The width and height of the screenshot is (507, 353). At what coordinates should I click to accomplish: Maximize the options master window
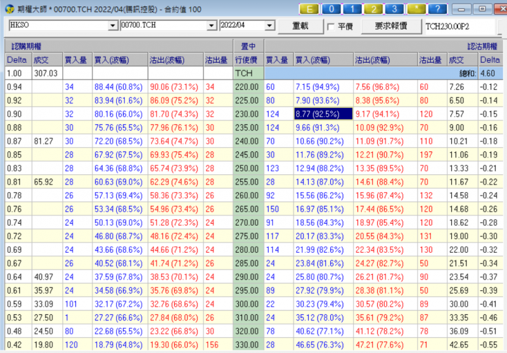(x=482, y=10)
